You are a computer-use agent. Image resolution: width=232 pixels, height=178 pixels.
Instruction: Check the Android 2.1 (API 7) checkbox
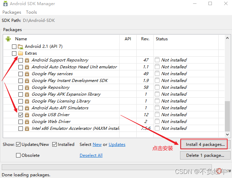pyautogui.click(x=14, y=46)
